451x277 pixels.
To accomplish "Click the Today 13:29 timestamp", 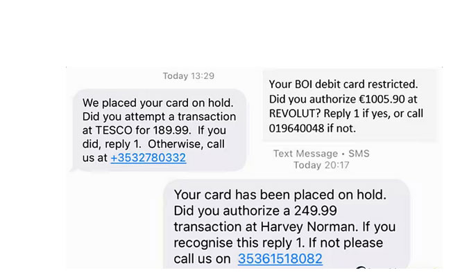I will pos(188,75).
